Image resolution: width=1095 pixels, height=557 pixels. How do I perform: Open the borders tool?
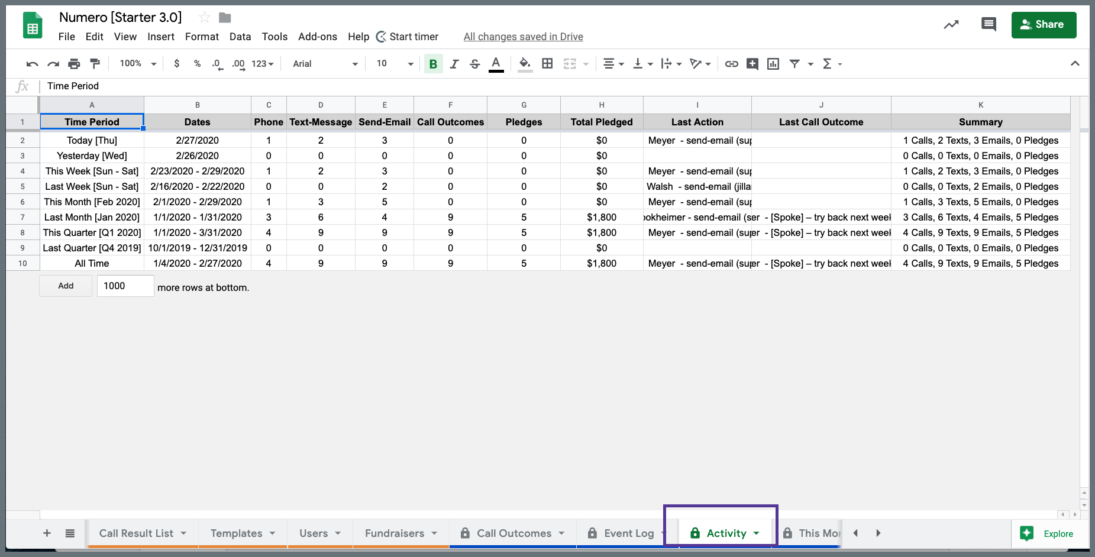point(547,64)
